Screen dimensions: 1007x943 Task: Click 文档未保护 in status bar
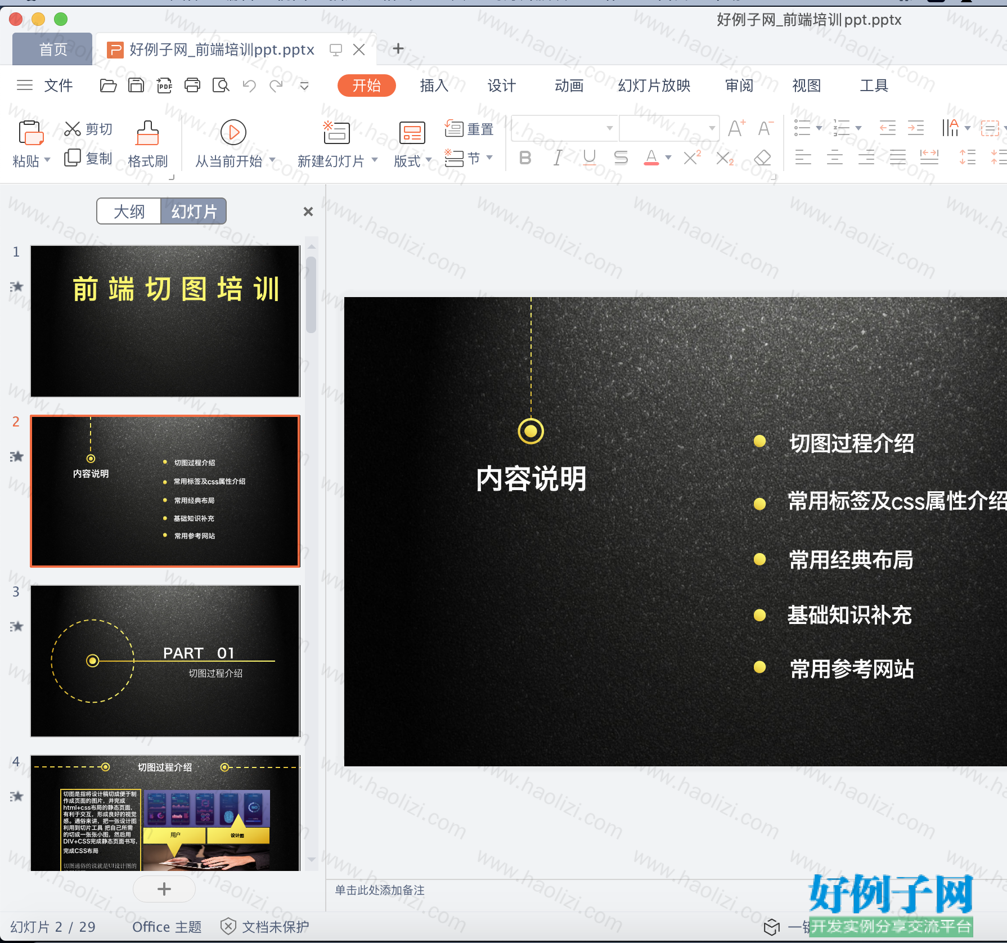(x=265, y=927)
